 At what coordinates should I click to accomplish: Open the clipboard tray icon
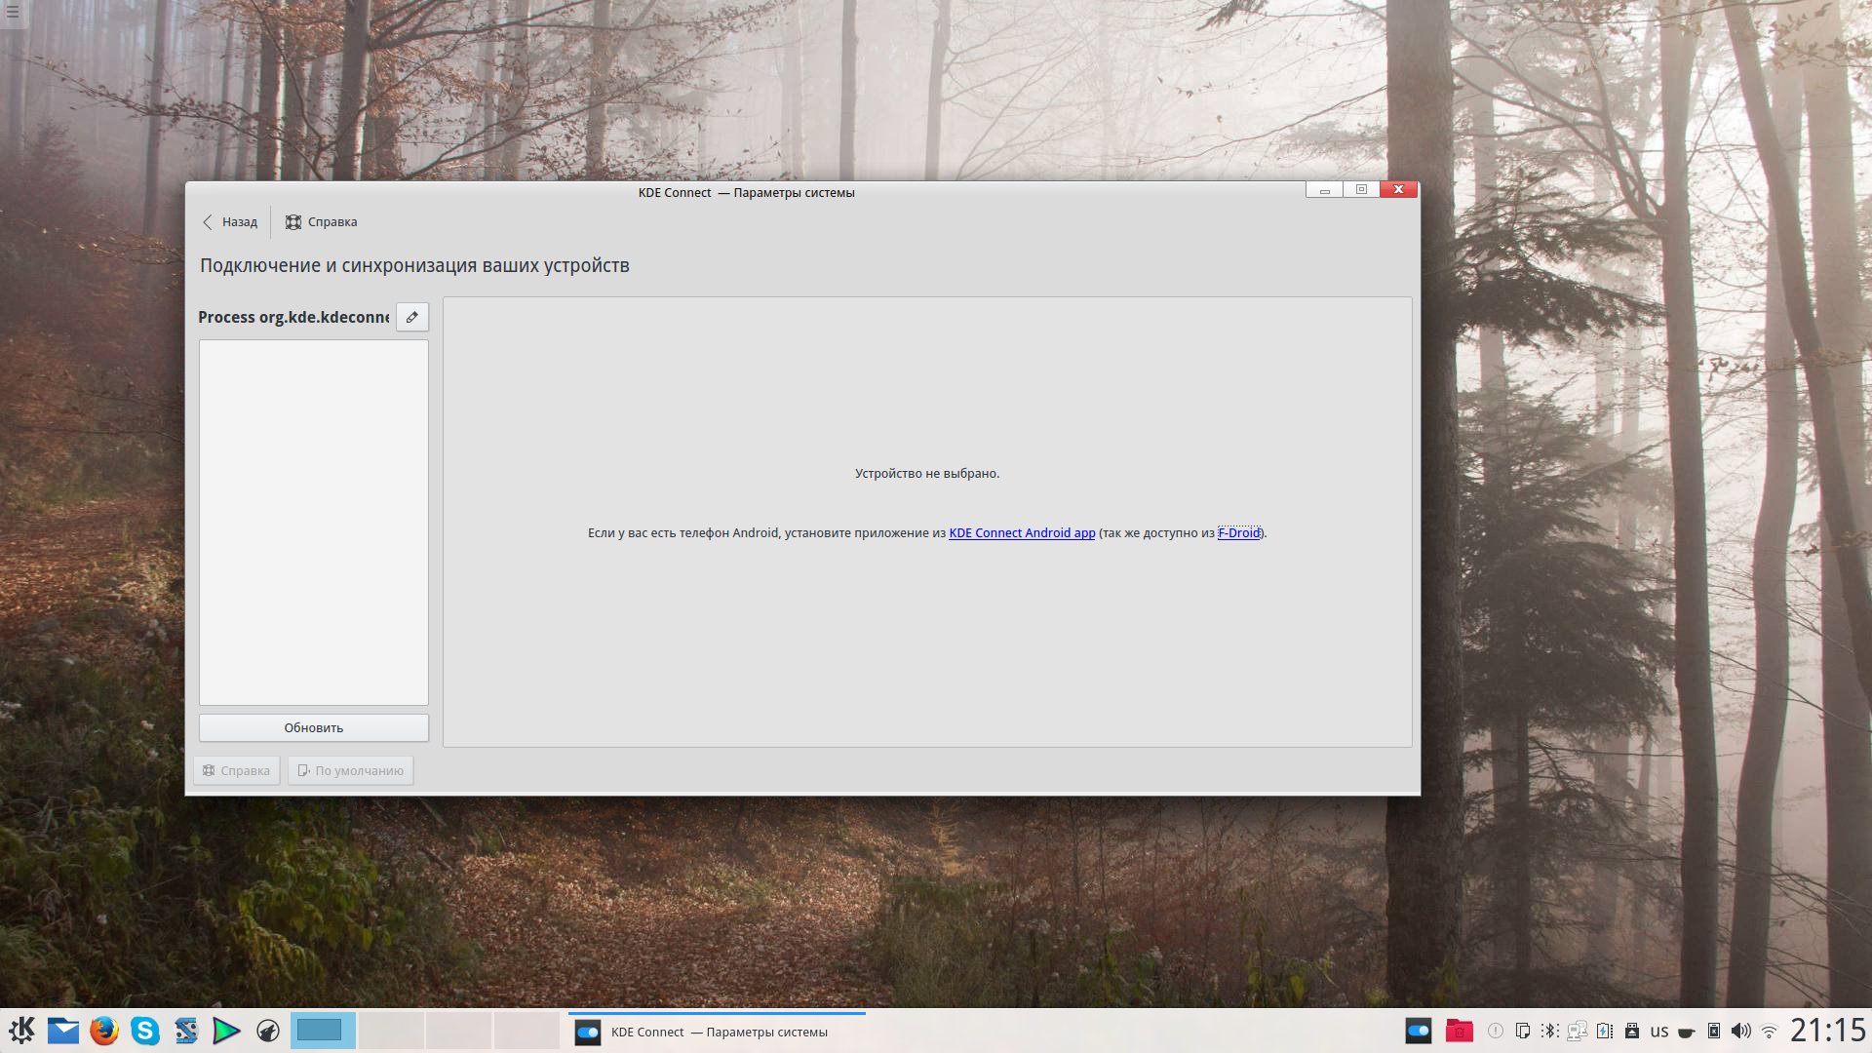(1522, 1031)
